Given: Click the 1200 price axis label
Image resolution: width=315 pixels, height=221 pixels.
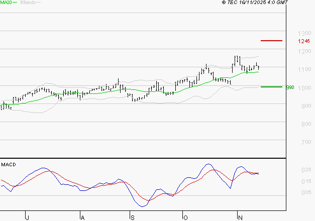Looking at the screenshot, I should pyautogui.click(x=304, y=51).
